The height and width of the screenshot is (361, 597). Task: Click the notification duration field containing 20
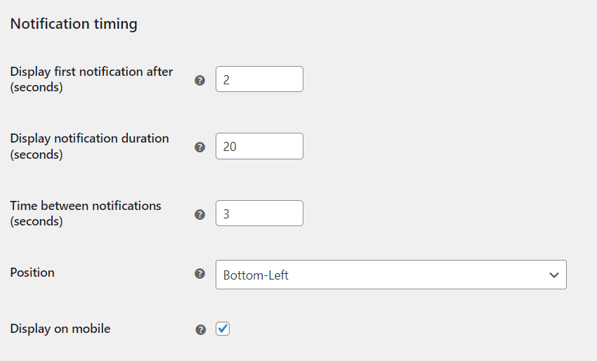tap(259, 146)
